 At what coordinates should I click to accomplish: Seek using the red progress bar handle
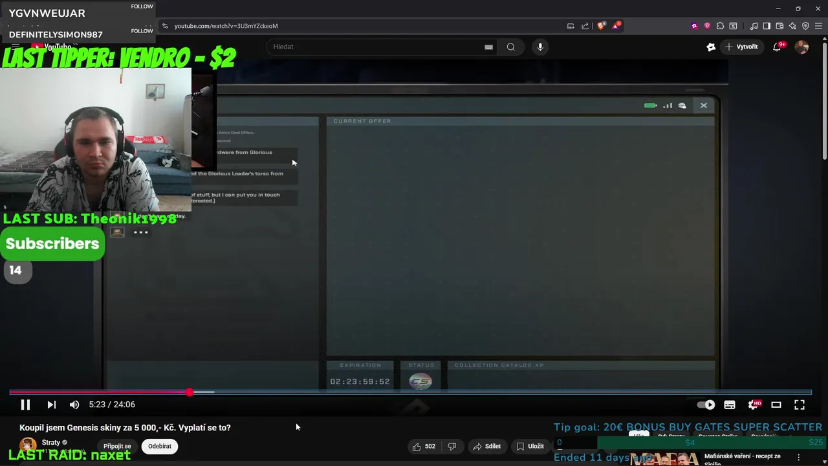pyautogui.click(x=189, y=392)
